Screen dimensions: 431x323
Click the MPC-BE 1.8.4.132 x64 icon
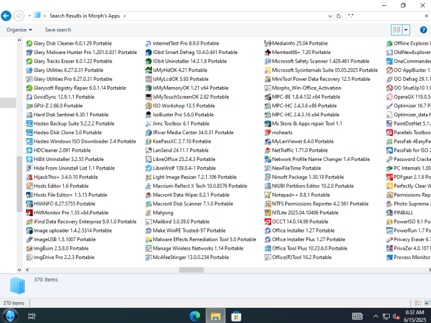267,97
